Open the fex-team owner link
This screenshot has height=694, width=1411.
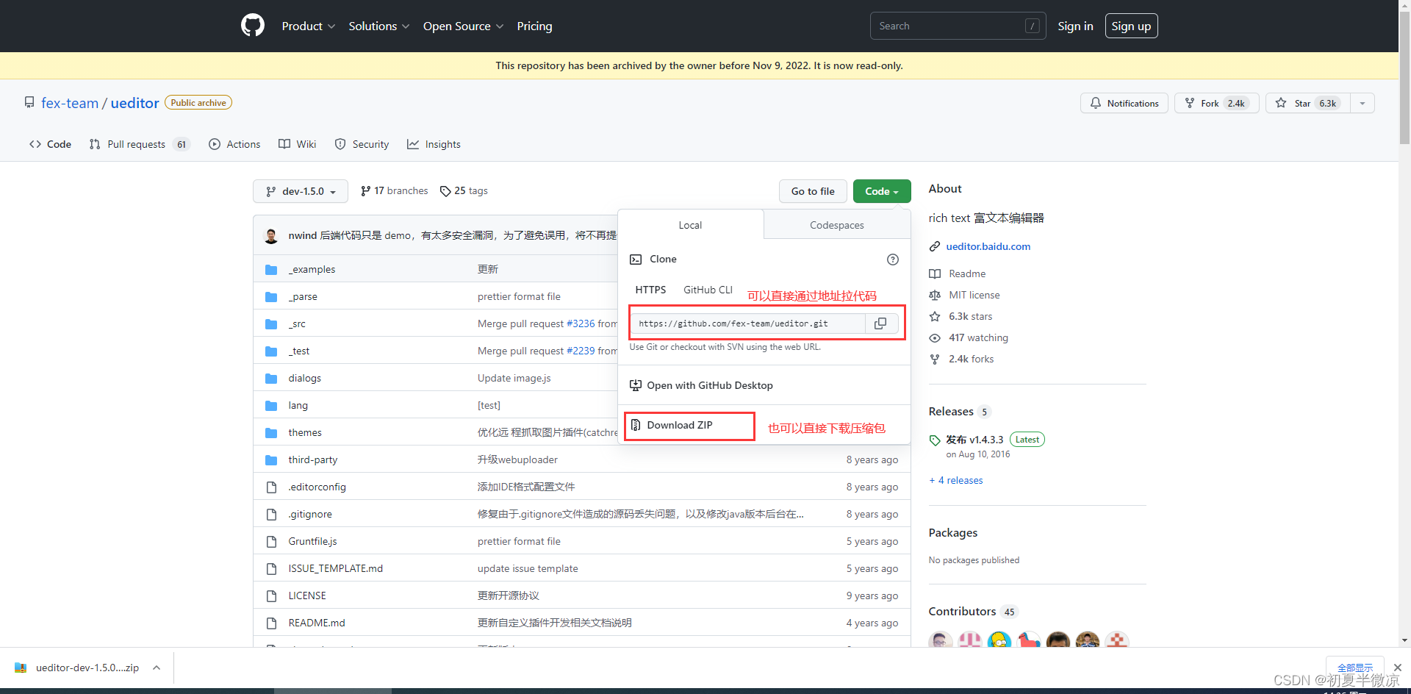click(x=70, y=103)
